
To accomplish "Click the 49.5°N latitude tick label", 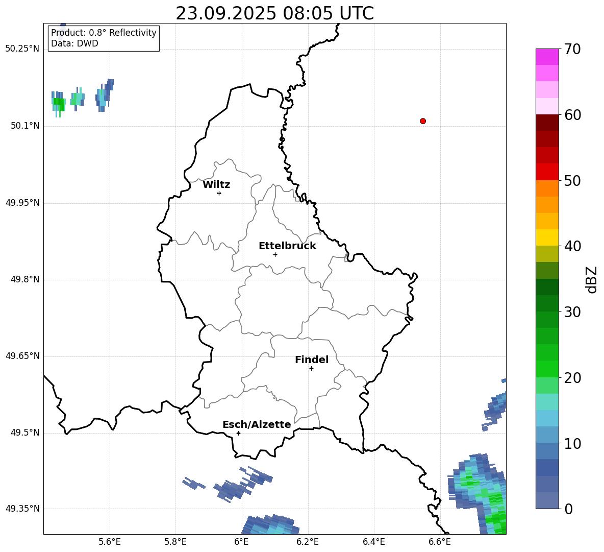I will tap(25, 433).
